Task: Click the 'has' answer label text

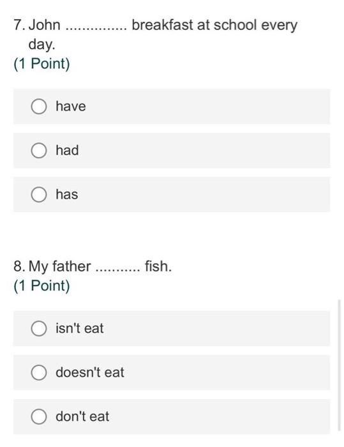Action: point(66,194)
